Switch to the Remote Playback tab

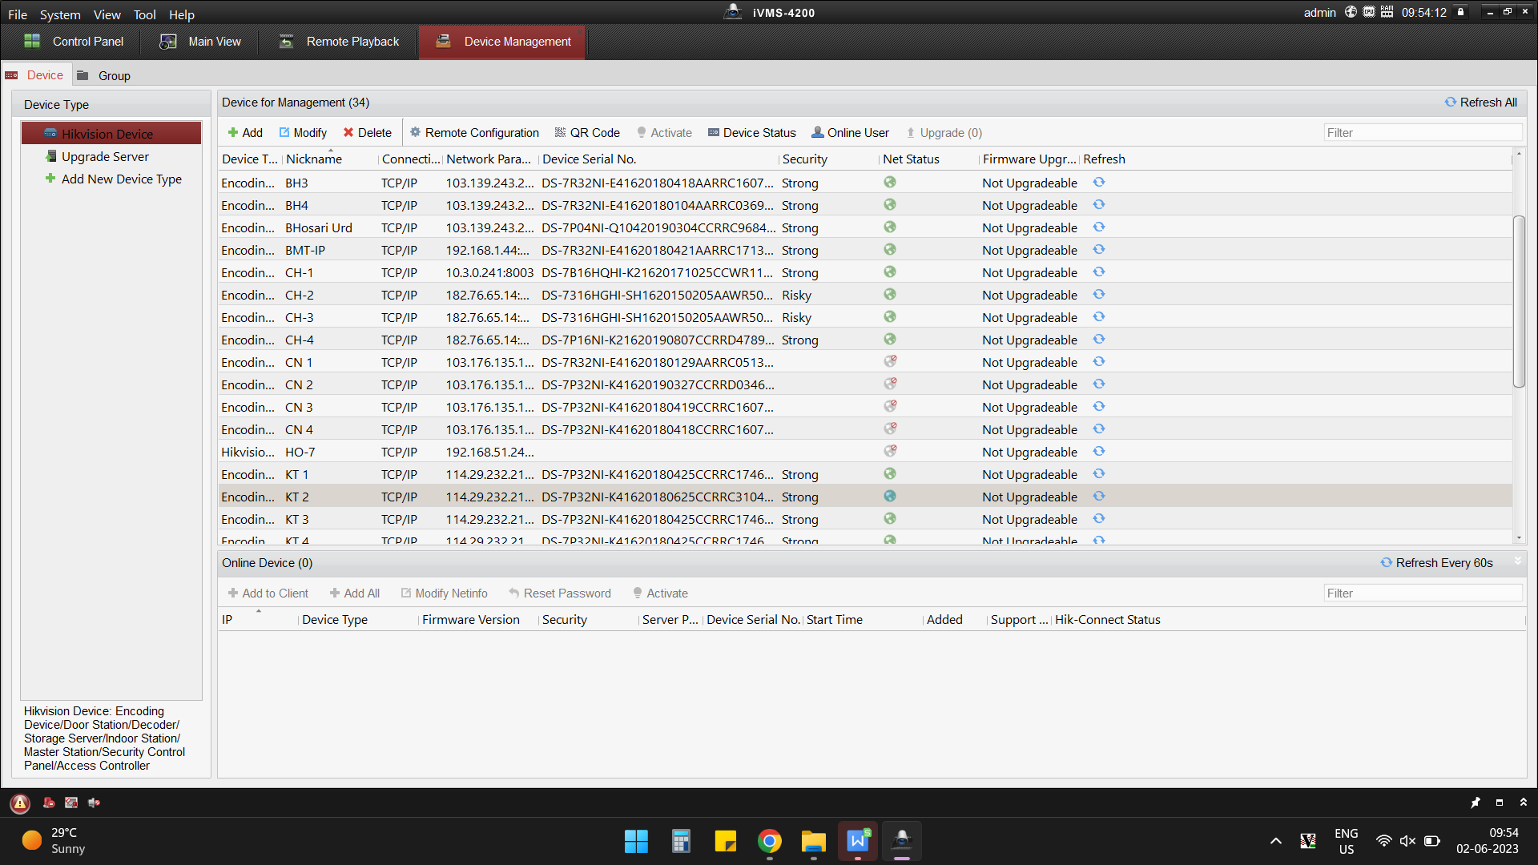click(338, 42)
